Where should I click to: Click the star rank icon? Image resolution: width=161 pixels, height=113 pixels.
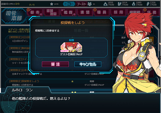pos(52,4)
